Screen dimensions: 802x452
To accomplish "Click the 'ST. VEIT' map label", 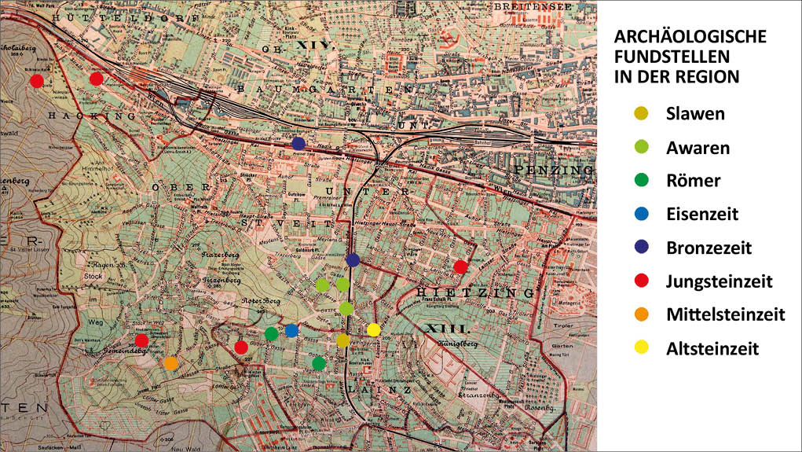I will (285, 224).
